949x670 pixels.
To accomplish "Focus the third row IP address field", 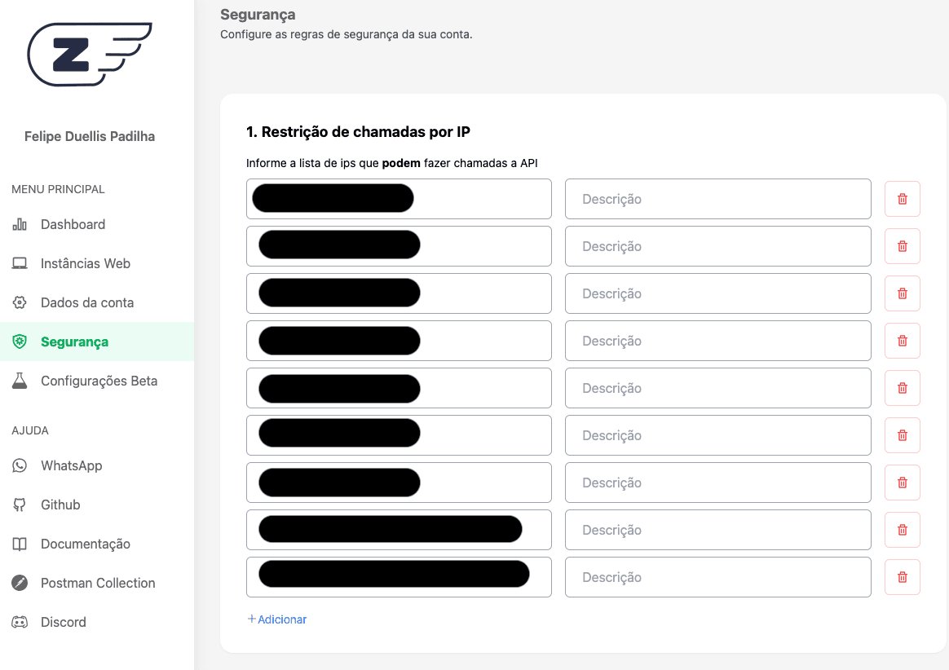I will (x=399, y=293).
